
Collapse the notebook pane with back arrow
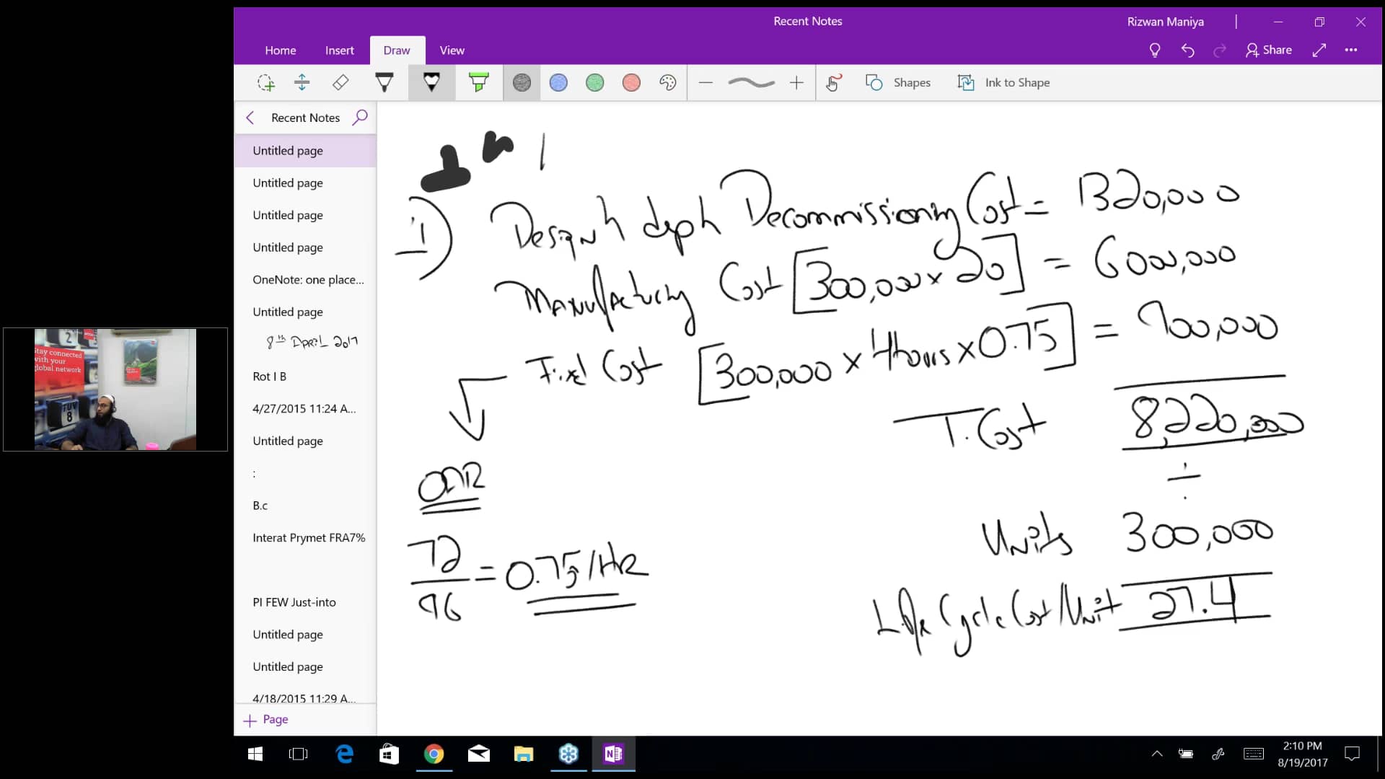(x=250, y=117)
